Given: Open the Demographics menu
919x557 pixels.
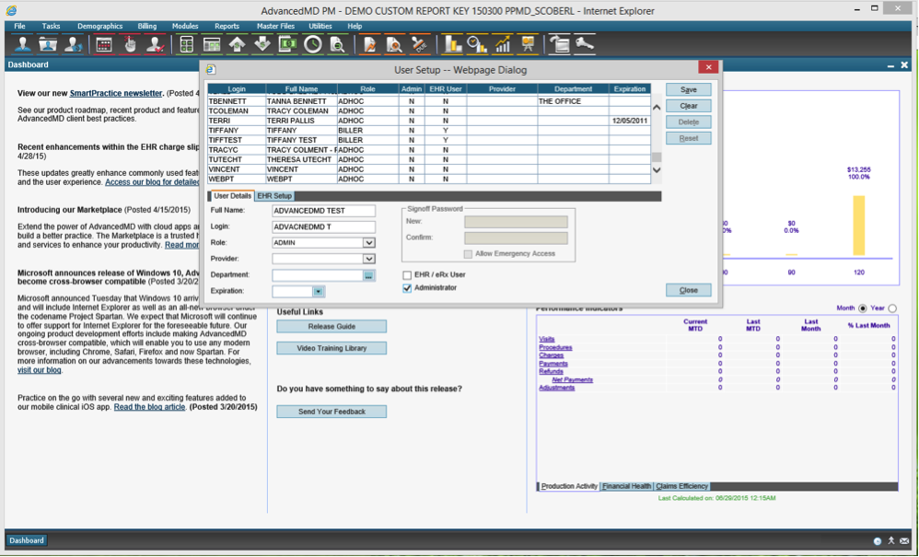Looking at the screenshot, I should [x=99, y=27].
